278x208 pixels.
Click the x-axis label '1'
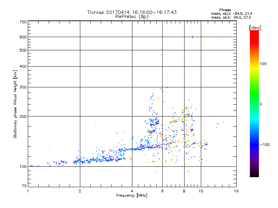[28, 191]
